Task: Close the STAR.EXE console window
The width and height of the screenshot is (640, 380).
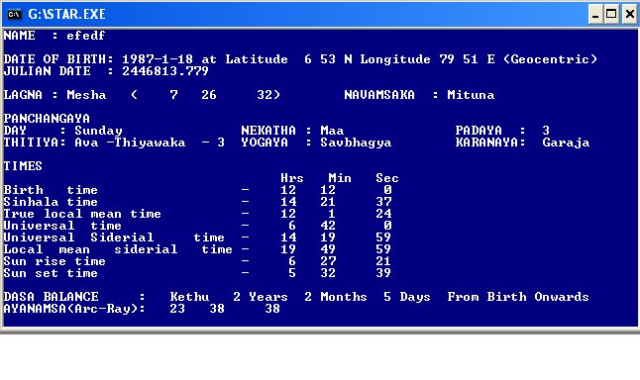Action: [630, 14]
